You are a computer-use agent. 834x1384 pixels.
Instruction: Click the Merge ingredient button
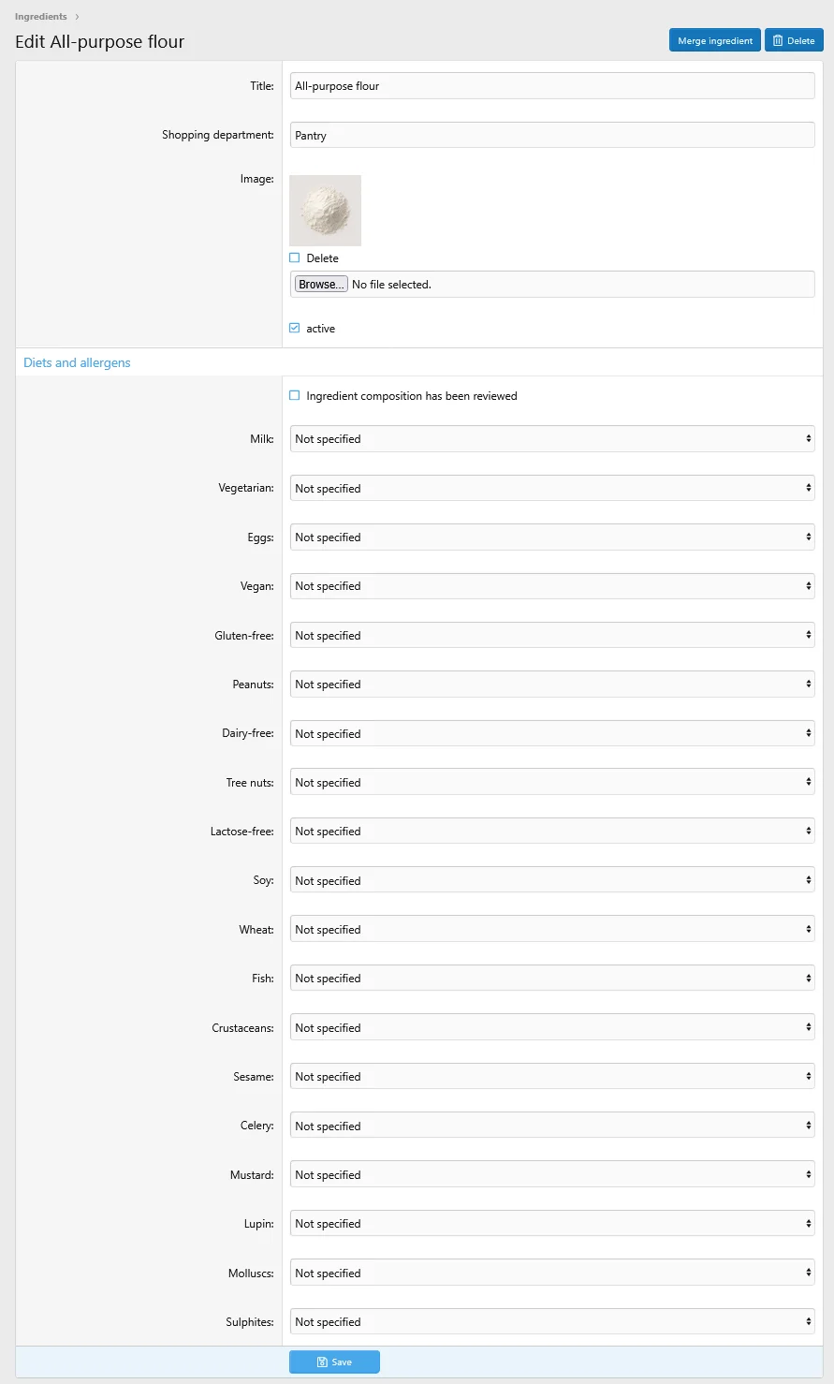[x=715, y=40]
